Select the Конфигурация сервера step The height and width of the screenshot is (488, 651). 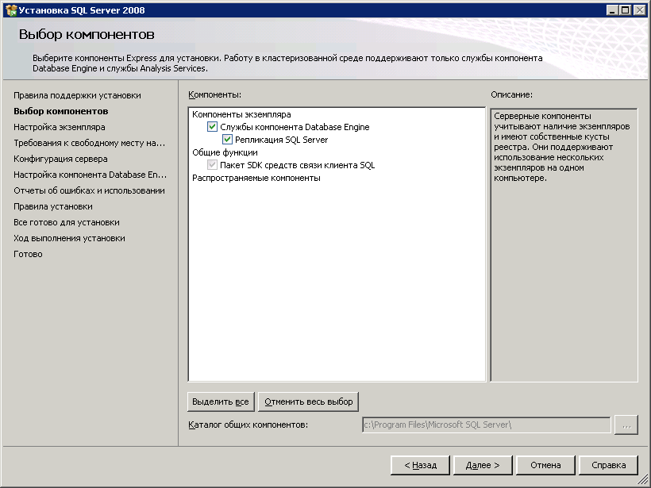60,159
